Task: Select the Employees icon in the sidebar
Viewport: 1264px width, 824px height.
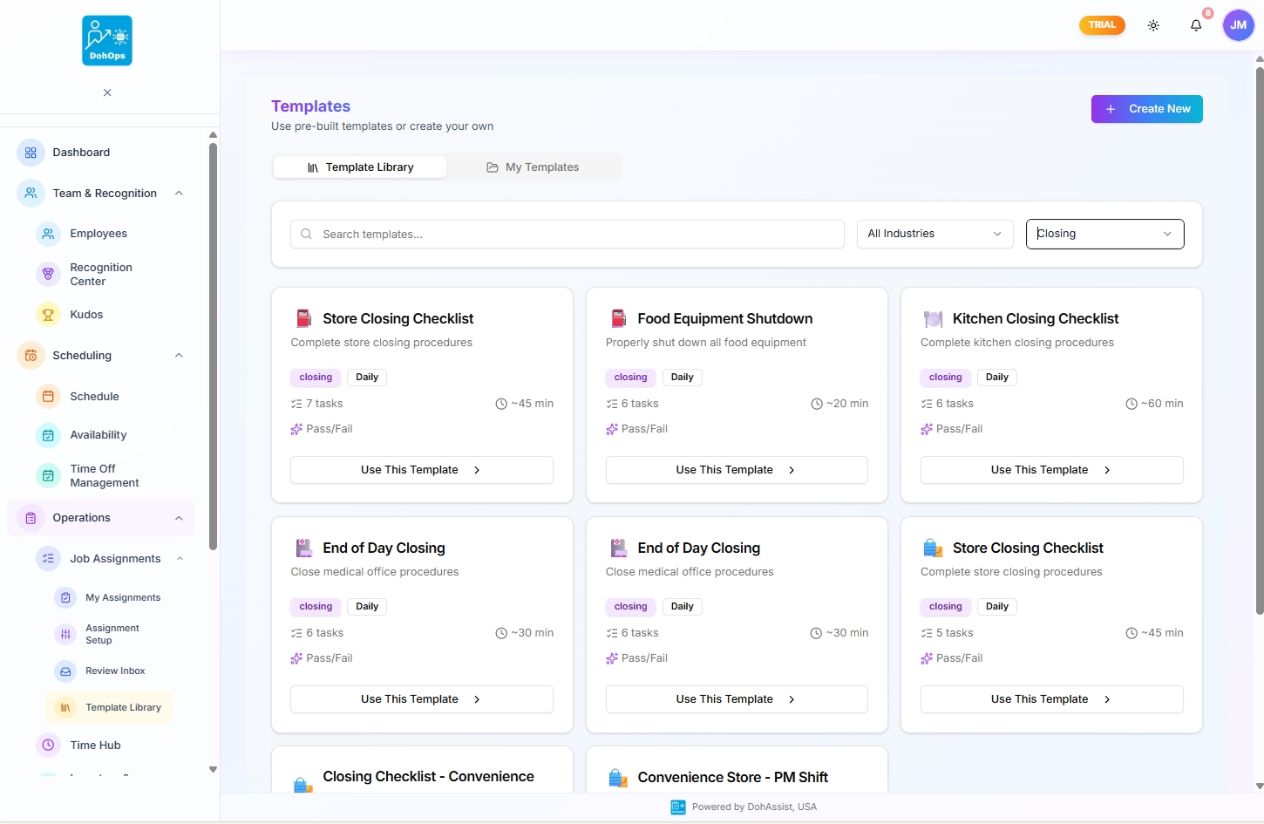Action: click(48, 233)
